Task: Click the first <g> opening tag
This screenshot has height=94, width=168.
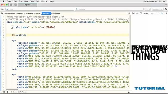Action: [14, 40]
